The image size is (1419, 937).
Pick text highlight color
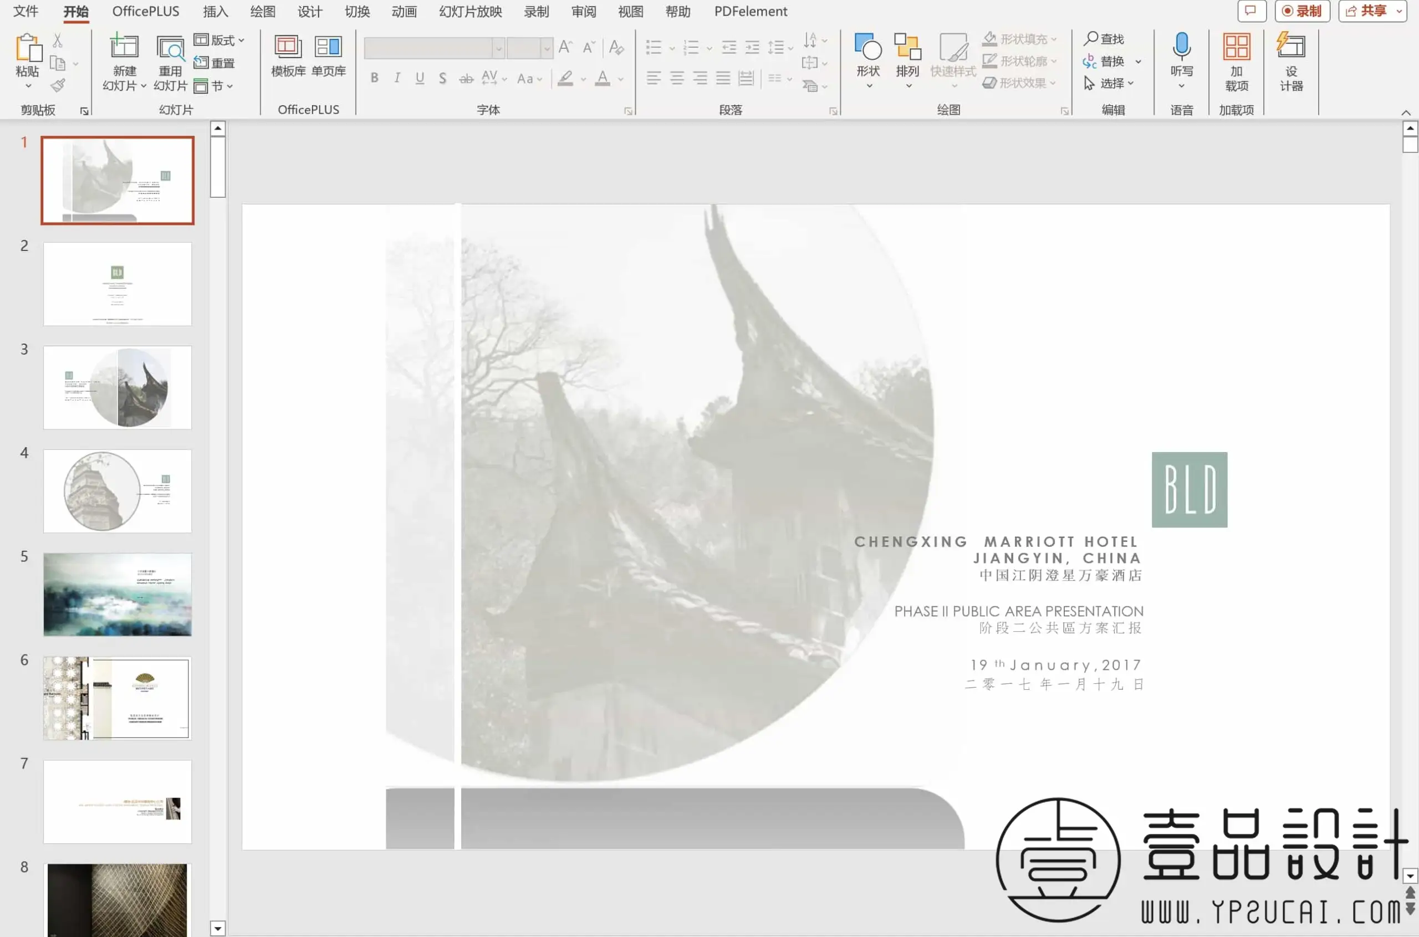click(x=565, y=78)
